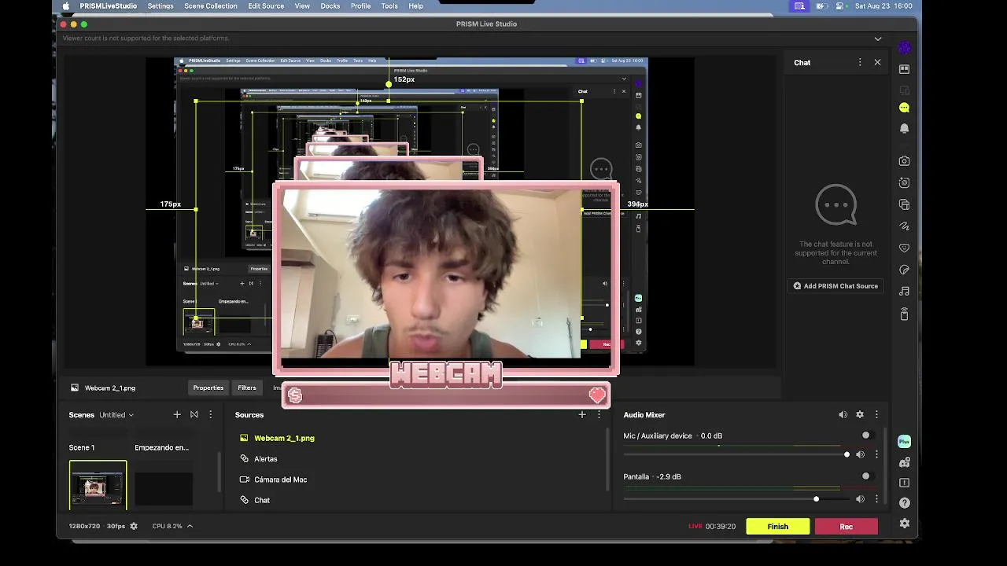
Task: Open the multi-window overlay icon in the sidebar
Action: click(x=904, y=204)
